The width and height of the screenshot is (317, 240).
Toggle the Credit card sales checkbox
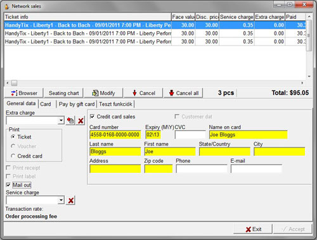coord(93,117)
